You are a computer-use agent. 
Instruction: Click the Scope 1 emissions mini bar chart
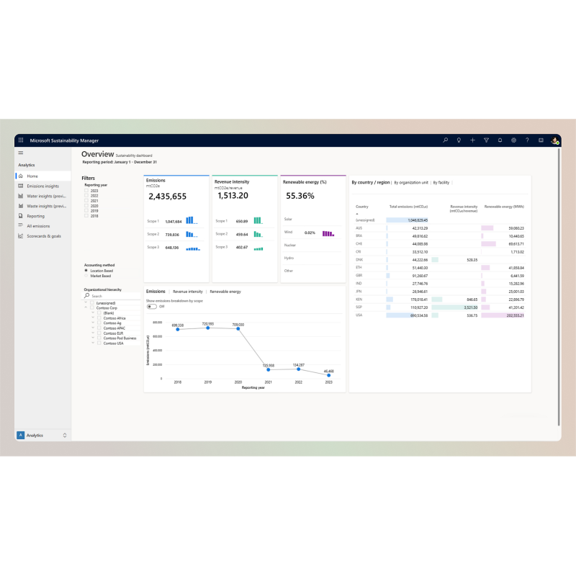[x=192, y=220]
